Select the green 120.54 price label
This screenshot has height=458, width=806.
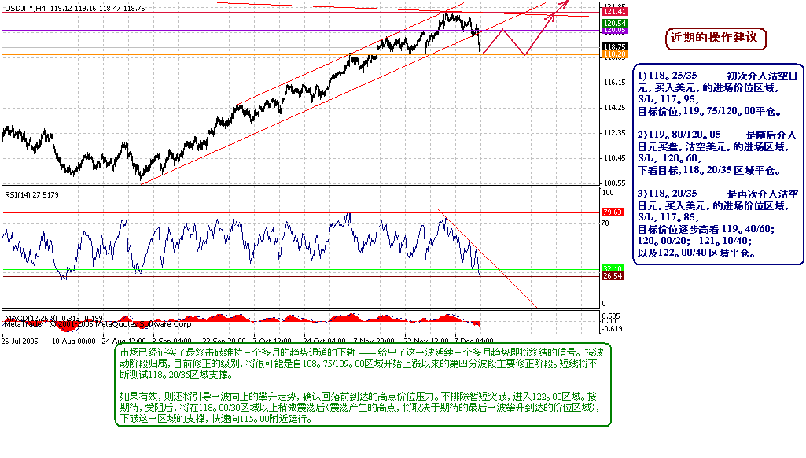pyautogui.click(x=614, y=23)
